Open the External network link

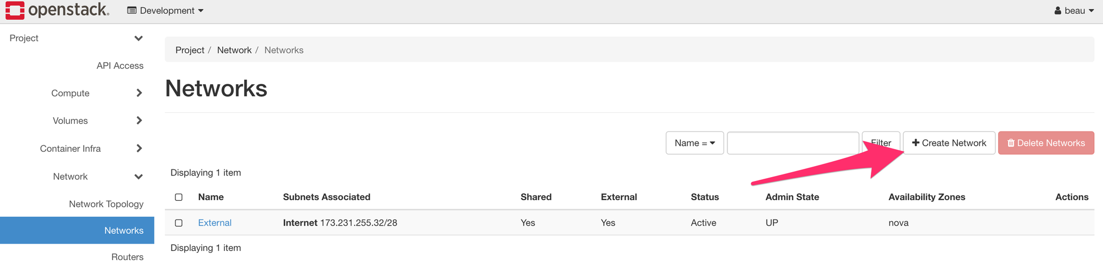pos(215,223)
